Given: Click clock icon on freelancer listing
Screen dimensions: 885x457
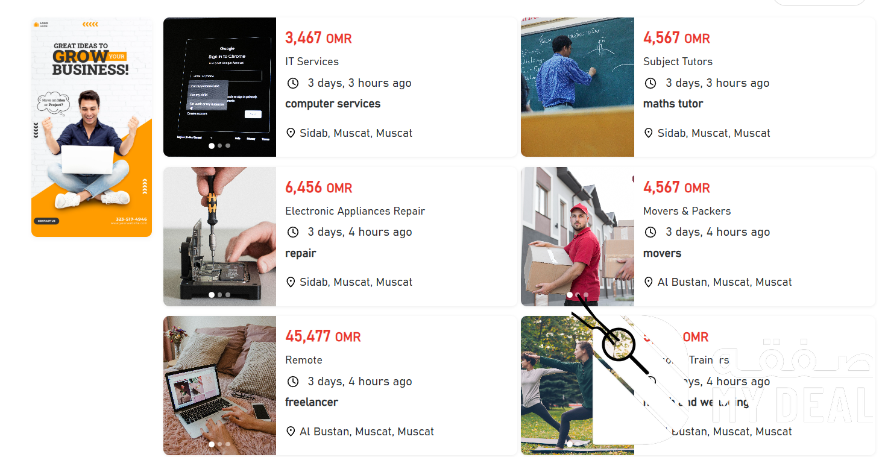Looking at the screenshot, I should click(293, 382).
